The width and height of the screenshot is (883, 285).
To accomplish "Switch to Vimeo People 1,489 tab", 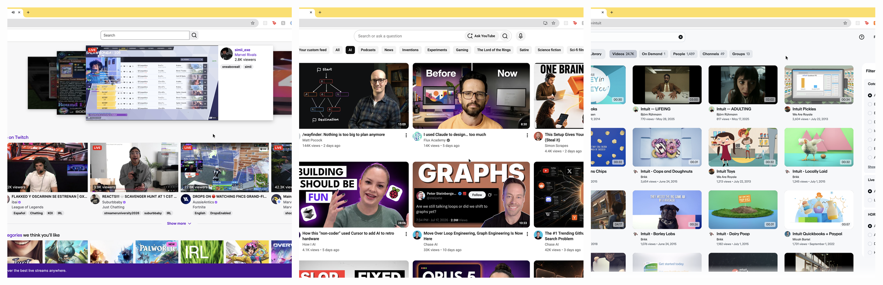I will pyautogui.click(x=684, y=54).
